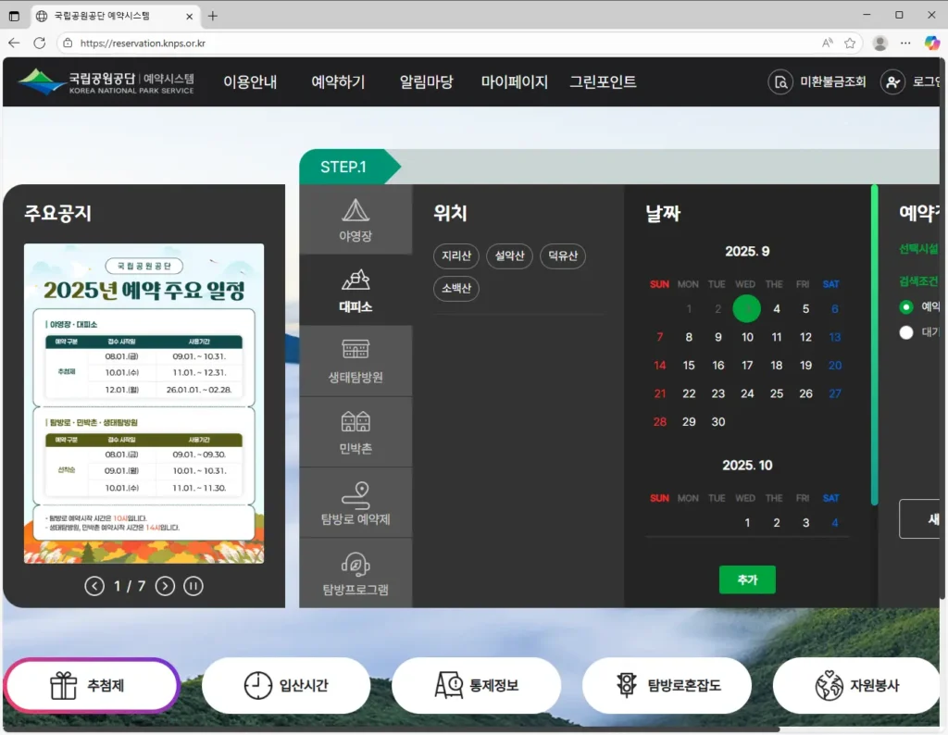This screenshot has height=735, width=948.
Task: Open the 그린포인트 page
Action: pos(603,81)
